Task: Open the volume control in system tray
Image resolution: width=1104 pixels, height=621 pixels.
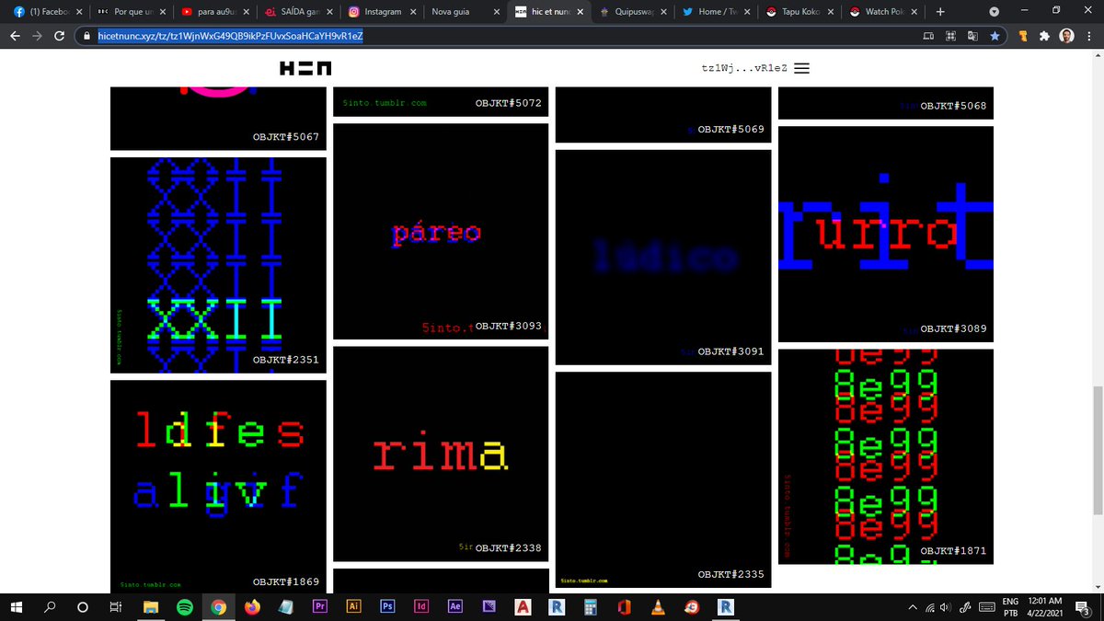Action: (x=947, y=607)
